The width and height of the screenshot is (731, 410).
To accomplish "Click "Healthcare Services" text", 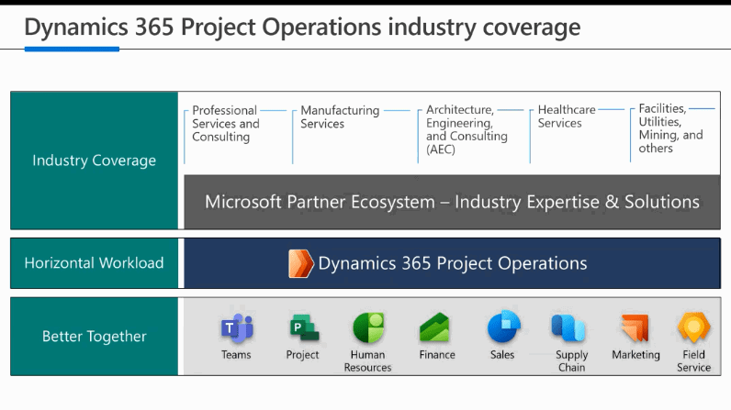I will 567,116.
